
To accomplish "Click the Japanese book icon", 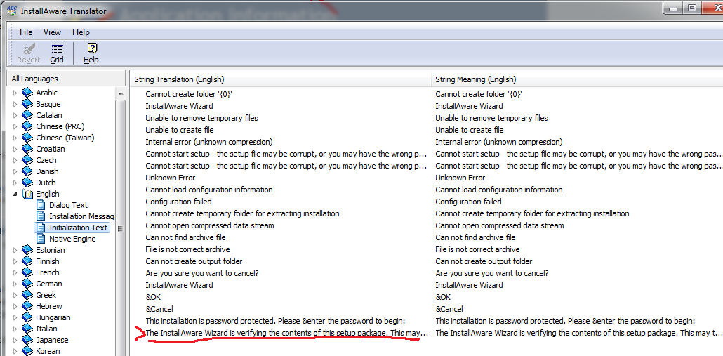I will pos(27,340).
